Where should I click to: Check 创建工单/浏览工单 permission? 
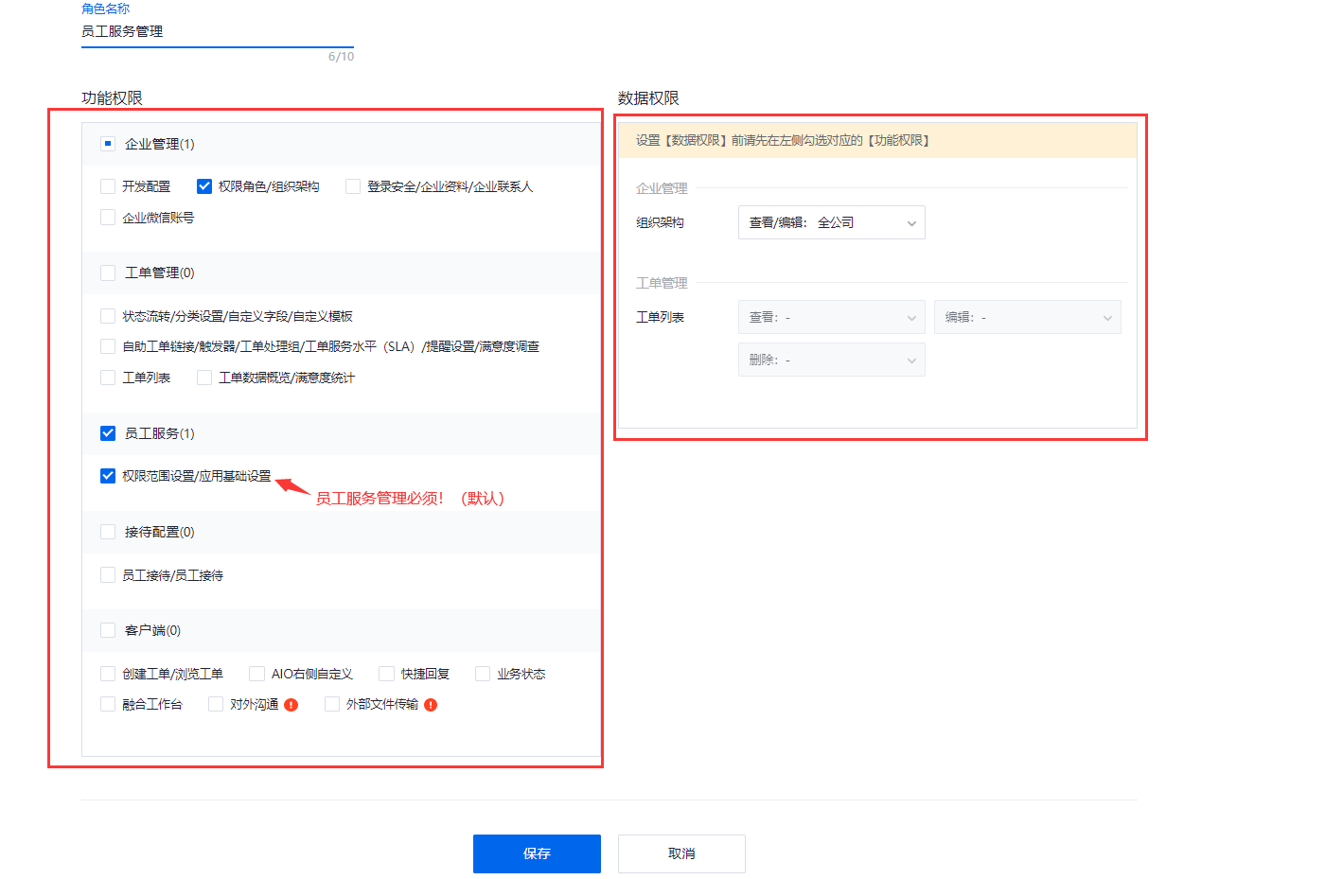pos(108,674)
